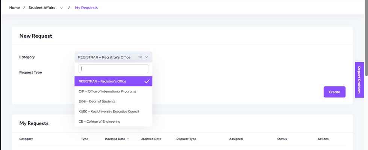Expand the Student Affairs breadcrumb chevron
The image size is (368, 150).
click(62, 8)
